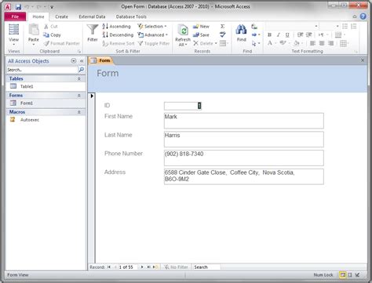Viewport: 372px width, 283px height.
Task: Click the Copy command
Action: tap(52, 34)
